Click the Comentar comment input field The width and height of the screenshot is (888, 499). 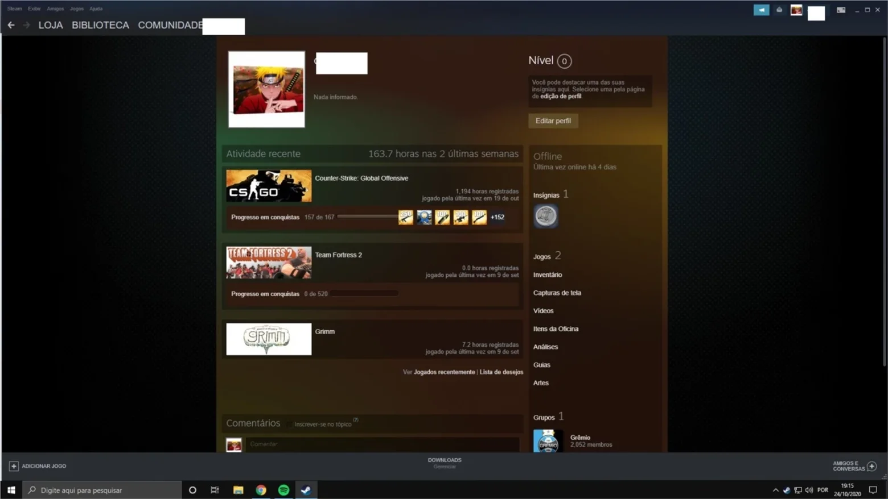[x=383, y=444]
